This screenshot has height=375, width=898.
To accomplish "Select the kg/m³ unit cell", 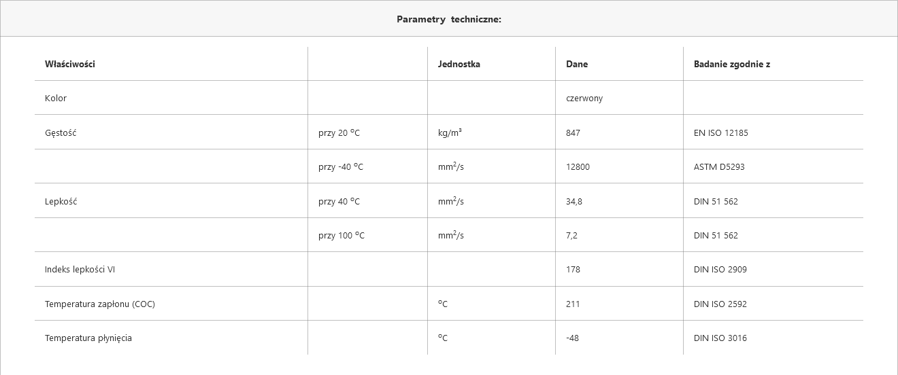I will point(450,132).
